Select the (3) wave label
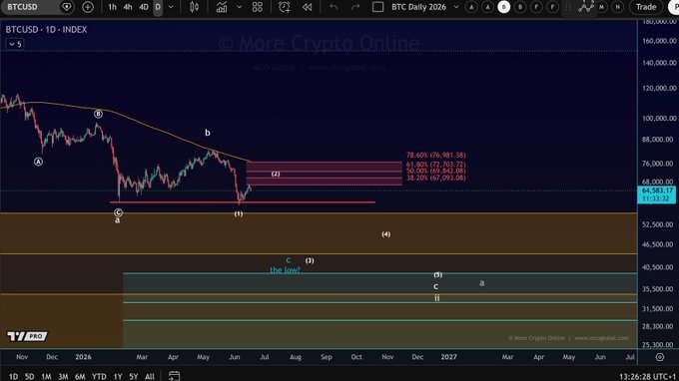 pyautogui.click(x=310, y=260)
